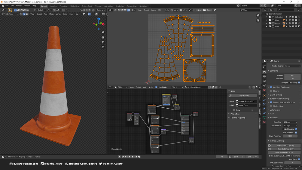The height and width of the screenshot is (170, 302).
Task: Expand the Texture Mapping section
Action: (229, 118)
